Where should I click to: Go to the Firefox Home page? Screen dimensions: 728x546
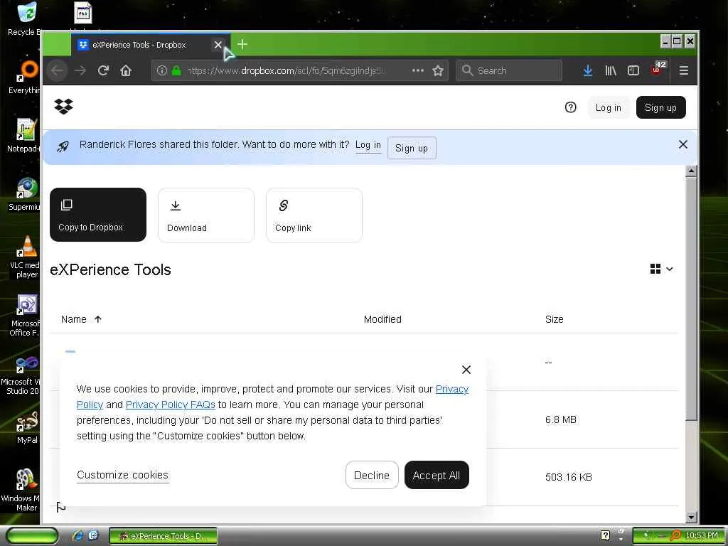(x=126, y=70)
